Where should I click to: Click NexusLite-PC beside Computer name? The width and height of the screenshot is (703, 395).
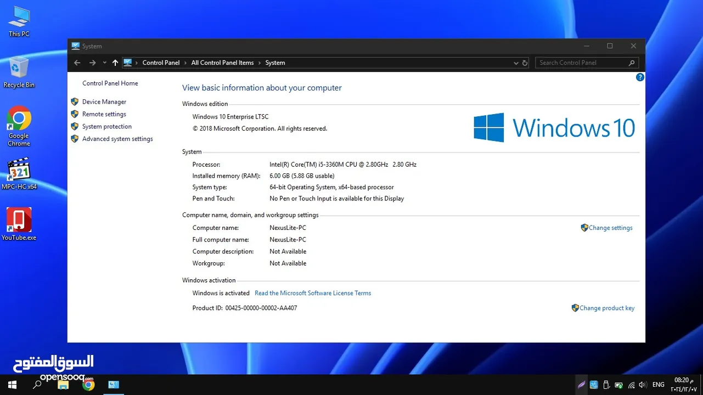click(x=288, y=228)
